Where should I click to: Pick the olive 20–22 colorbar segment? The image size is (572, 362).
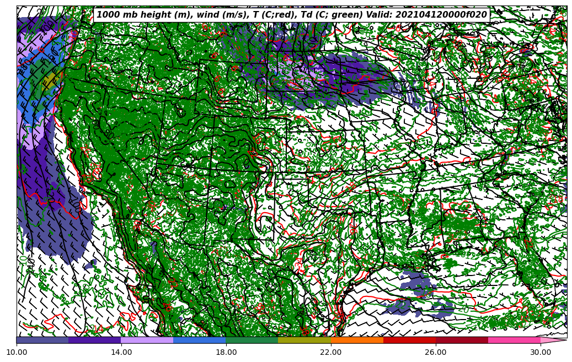pyautogui.click(x=304, y=340)
